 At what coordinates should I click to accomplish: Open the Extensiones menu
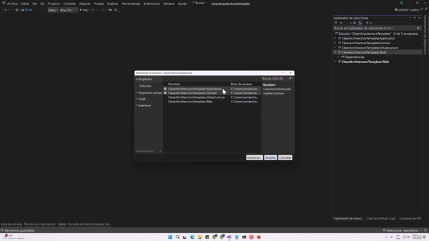point(151,4)
